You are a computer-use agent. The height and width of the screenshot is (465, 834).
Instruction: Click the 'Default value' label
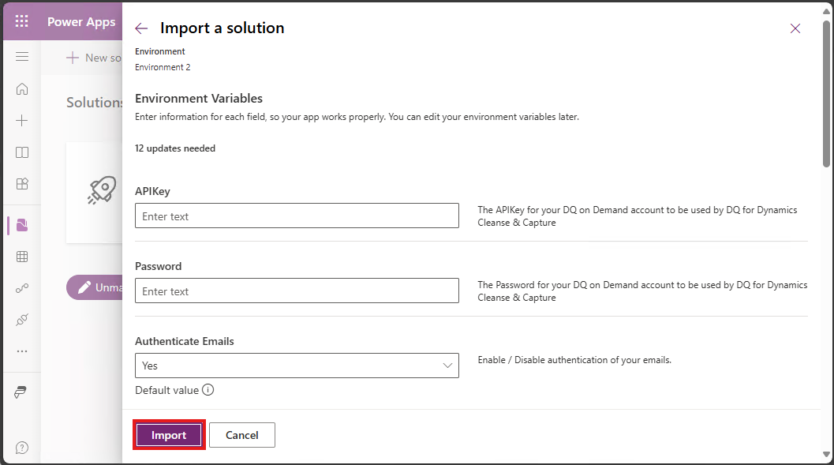coord(167,390)
